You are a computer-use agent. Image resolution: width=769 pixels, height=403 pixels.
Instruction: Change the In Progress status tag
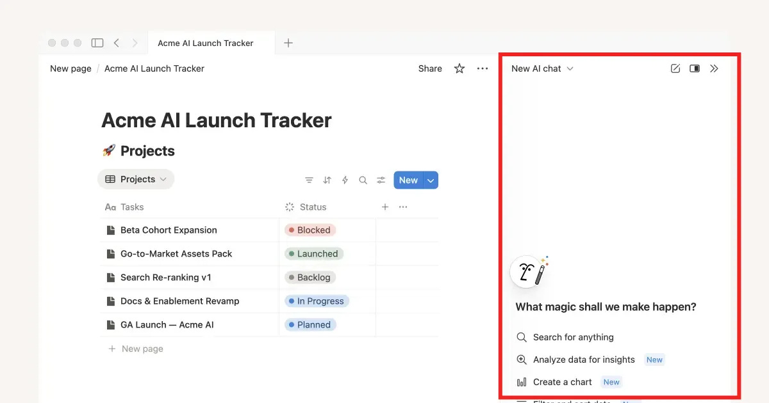click(x=317, y=301)
